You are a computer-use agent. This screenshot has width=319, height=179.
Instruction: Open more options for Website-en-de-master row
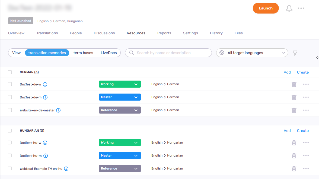pos(306,110)
